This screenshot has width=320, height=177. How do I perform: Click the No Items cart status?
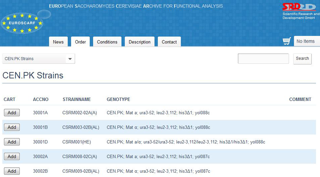coord(305,41)
